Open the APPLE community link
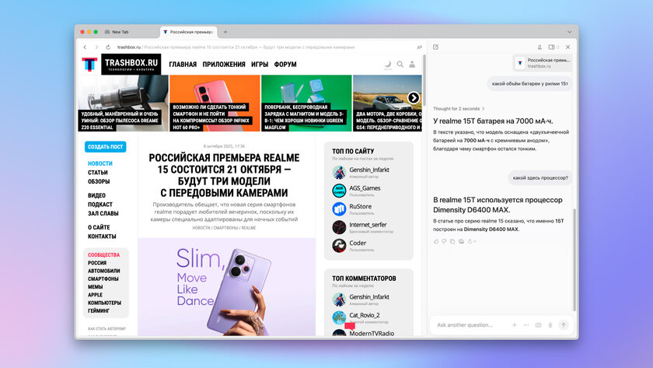This screenshot has width=653, height=368. point(95,295)
